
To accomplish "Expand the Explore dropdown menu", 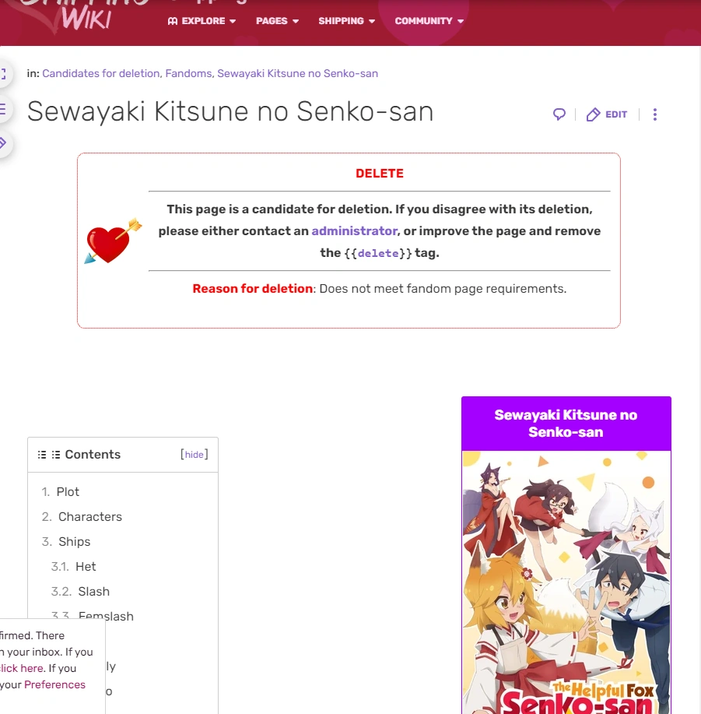I will click(202, 21).
